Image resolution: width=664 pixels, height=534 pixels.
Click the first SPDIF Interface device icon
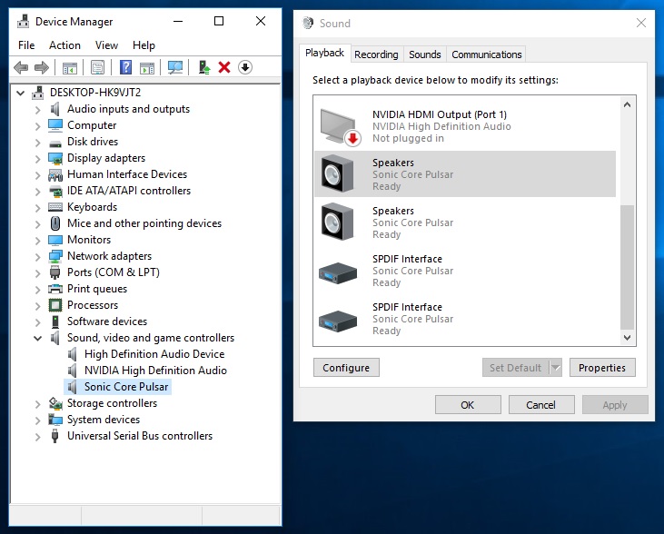(x=338, y=272)
